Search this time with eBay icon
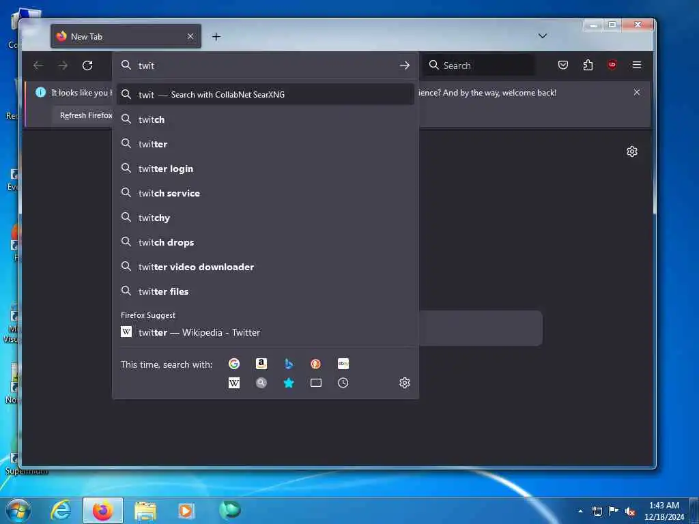Viewport: 699px width, 524px height. click(343, 364)
